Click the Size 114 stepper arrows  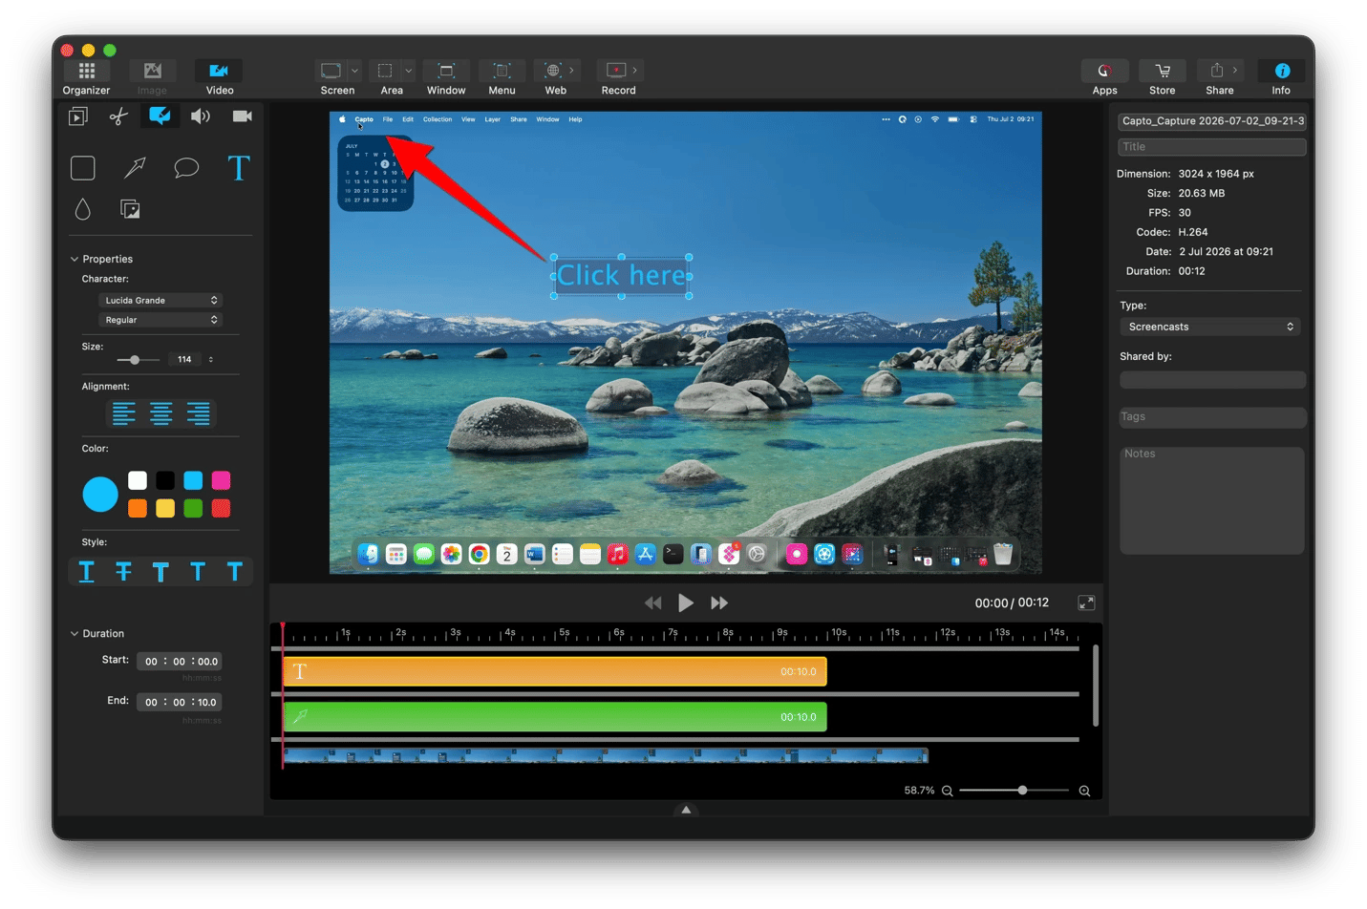point(211,360)
